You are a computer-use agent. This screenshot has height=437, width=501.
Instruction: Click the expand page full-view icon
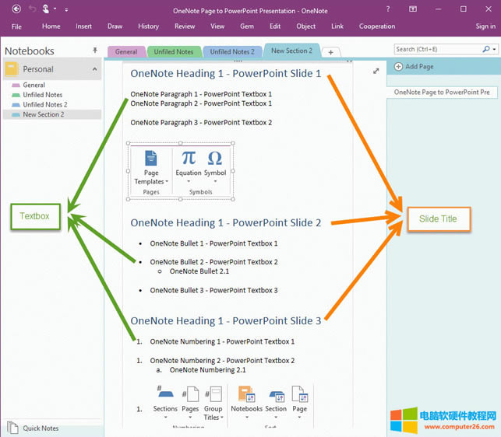pos(376,72)
